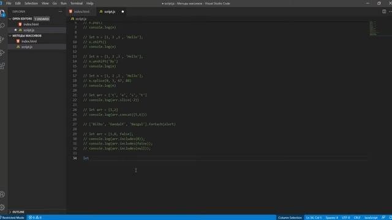Screen dimensions: 392x220
Task: Change indentation via Spaces: 4
Action: click(x=331, y=218)
